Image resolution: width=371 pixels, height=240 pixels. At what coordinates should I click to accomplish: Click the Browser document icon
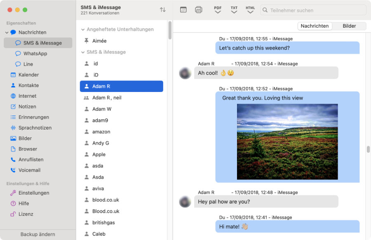coord(13,149)
